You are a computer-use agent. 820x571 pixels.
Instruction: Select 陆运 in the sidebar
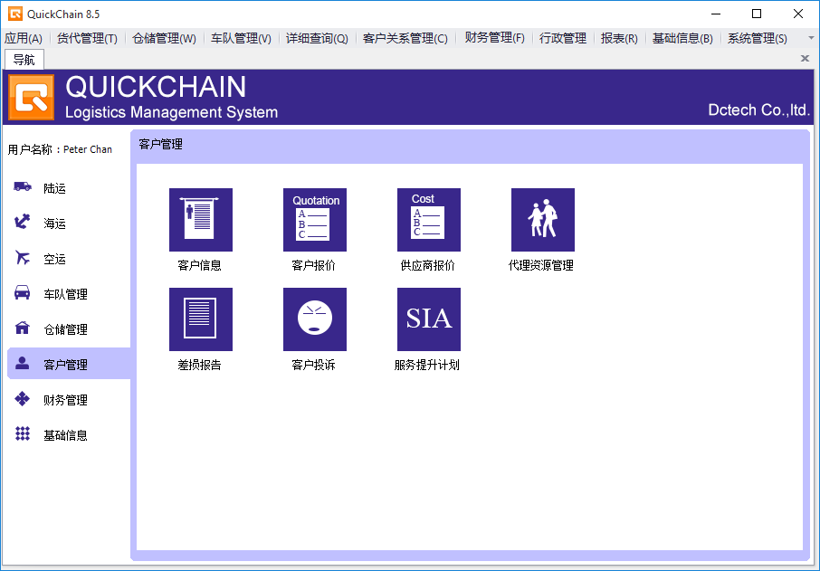coord(54,188)
